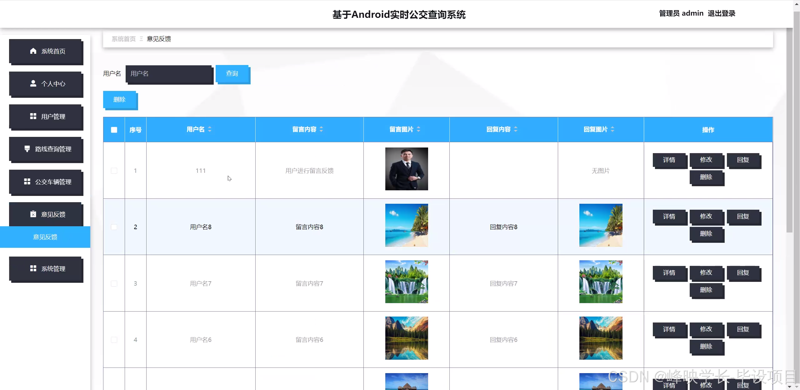Click the 用户管理 grid icon

33,116
